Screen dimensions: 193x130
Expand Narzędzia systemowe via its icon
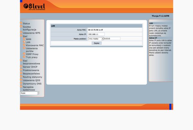click(21, 87)
